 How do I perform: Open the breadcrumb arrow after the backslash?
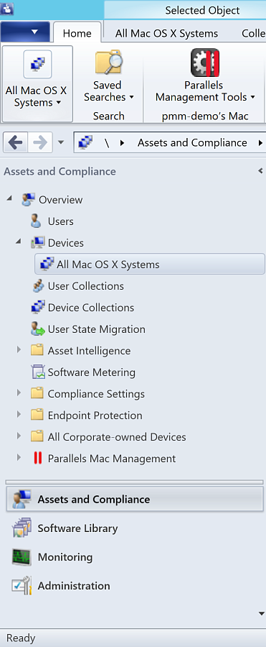(122, 143)
